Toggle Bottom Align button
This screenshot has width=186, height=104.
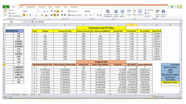tap(58, 11)
